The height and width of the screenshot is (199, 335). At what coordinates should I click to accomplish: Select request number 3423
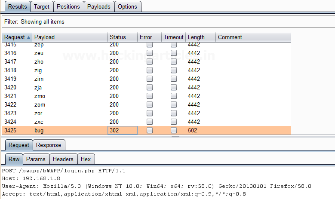[10, 113]
